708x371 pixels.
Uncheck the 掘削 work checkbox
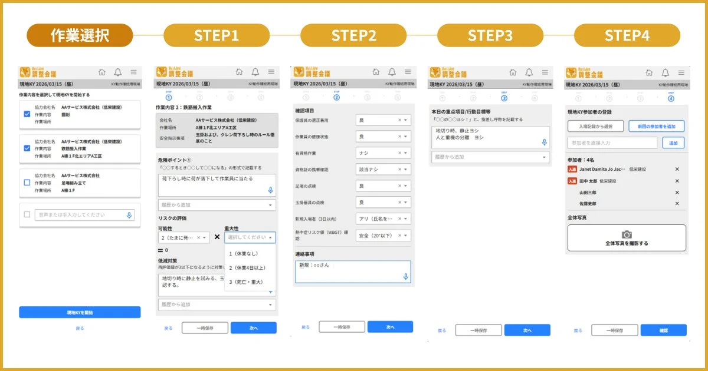(27, 114)
